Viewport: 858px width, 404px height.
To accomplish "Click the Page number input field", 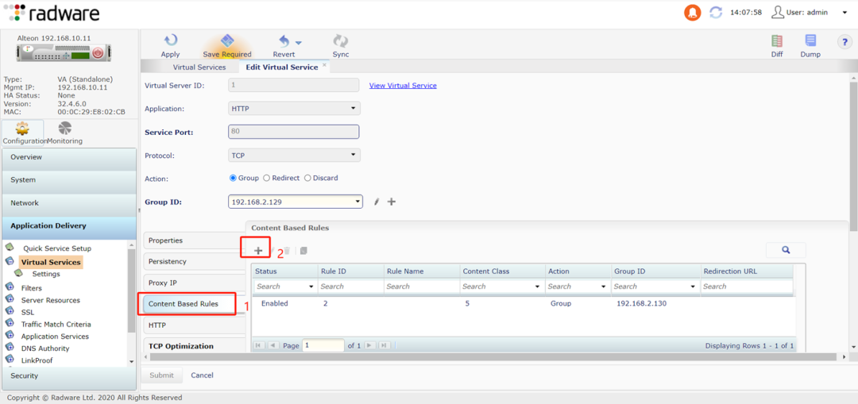I will [323, 346].
